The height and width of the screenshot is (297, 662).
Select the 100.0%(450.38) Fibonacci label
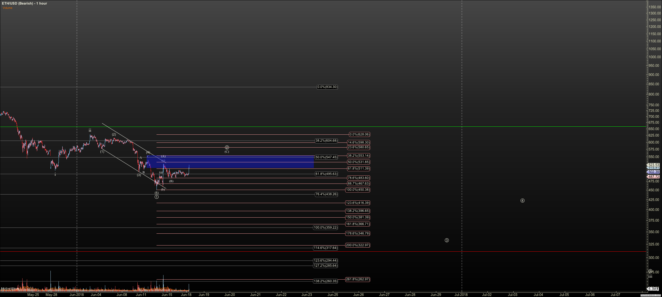click(x=358, y=190)
